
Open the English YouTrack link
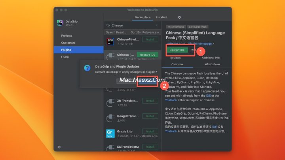(171, 100)
